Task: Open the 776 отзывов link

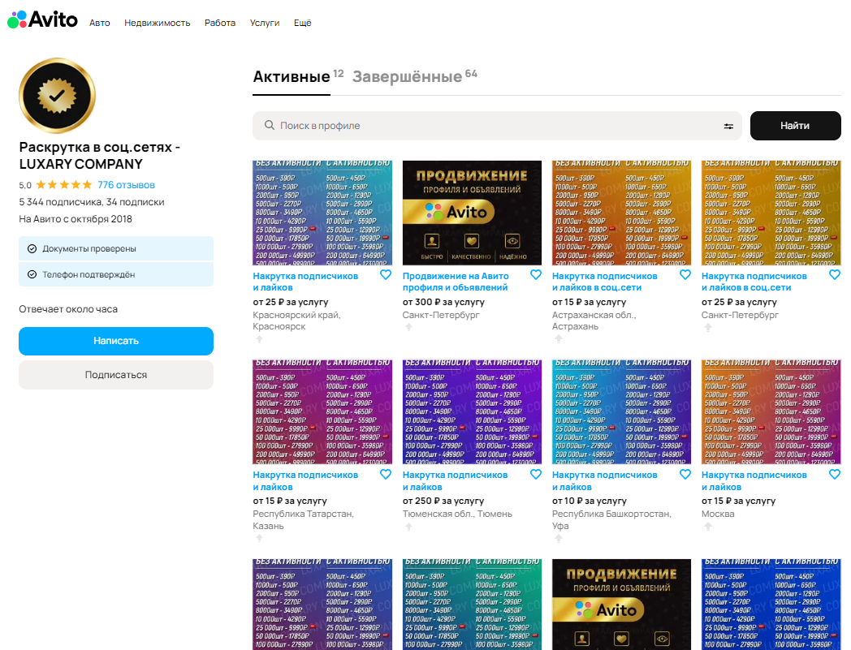Action: (x=127, y=185)
